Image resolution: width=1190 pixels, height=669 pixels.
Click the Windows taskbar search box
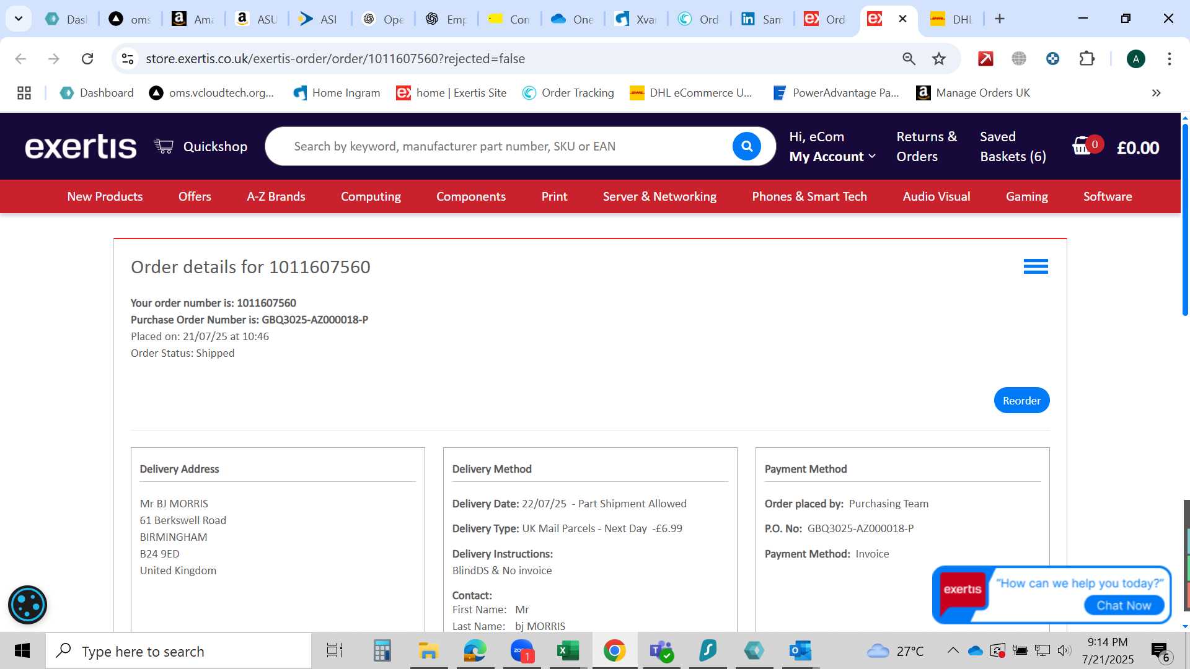pos(178,651)
